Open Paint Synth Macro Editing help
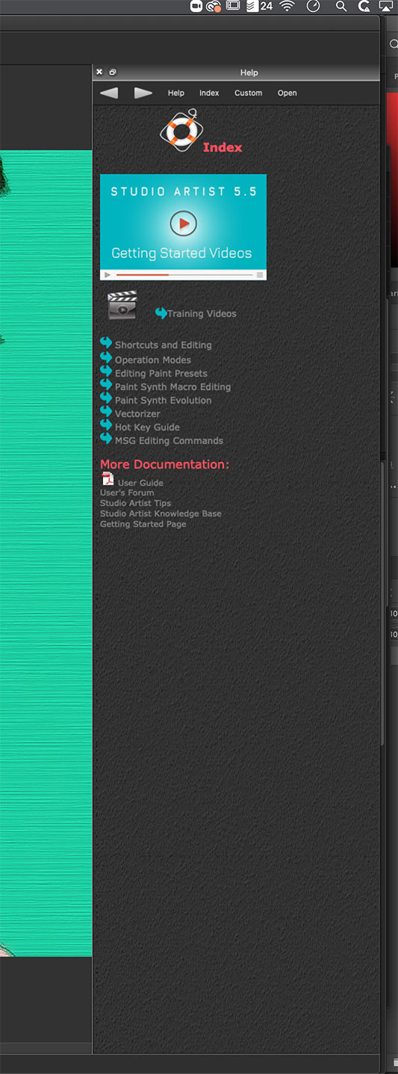398x1074 pixels. tap(172, 387)
